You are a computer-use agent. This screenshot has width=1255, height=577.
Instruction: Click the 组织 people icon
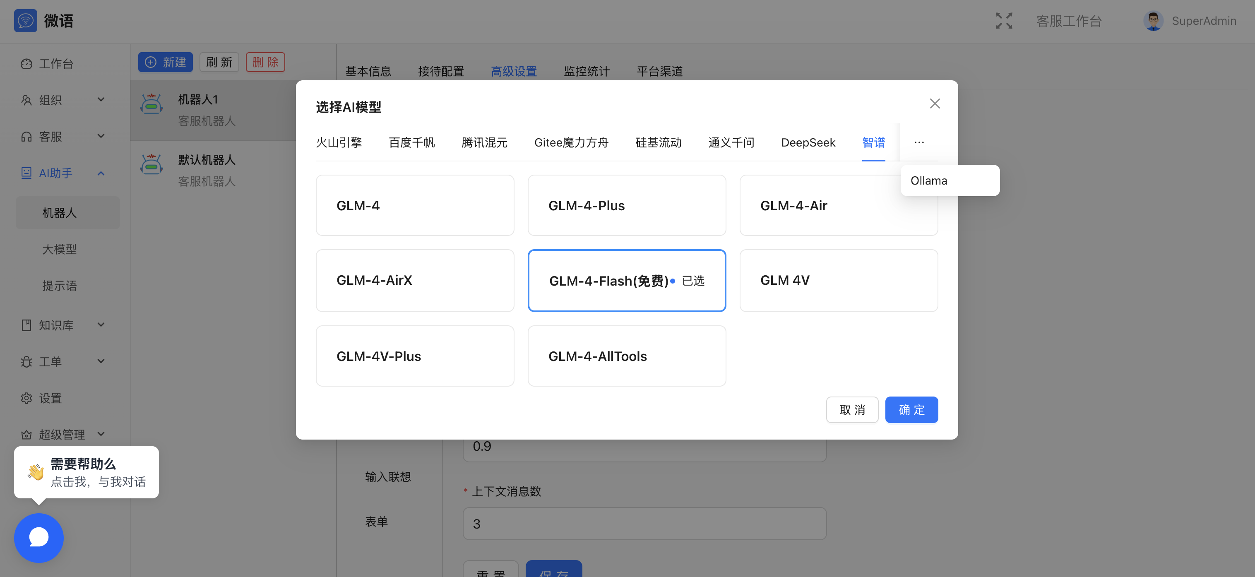(26, 100)
